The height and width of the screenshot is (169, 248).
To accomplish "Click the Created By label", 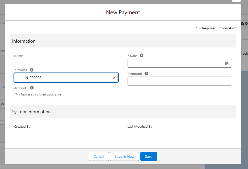I will click(x=22, y=126).
